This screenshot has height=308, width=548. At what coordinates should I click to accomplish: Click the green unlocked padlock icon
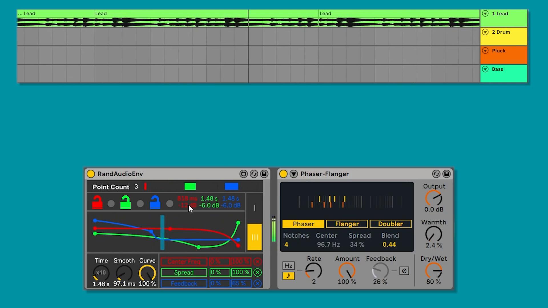[126, 202]
